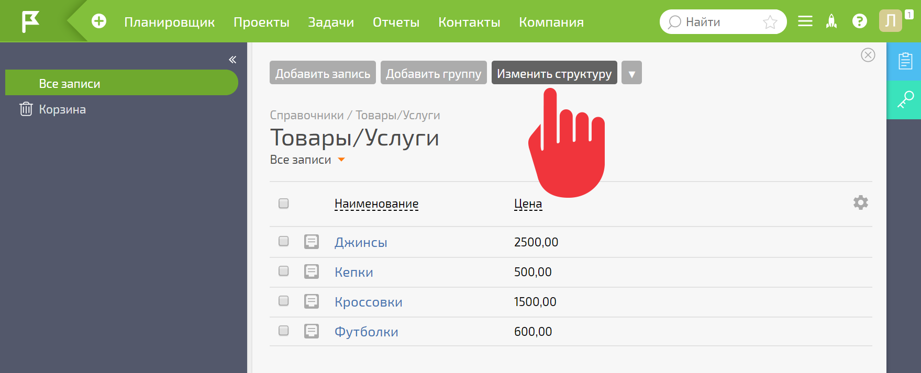921x373 pixels.
Task: Close the panel with X icon
Action: (x=868, y=55)
